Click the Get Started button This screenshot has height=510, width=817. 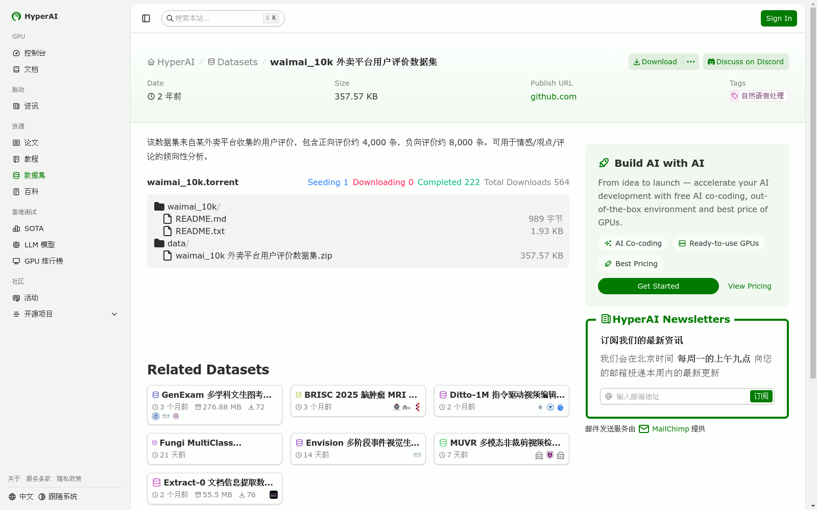click(x=658, y=286)
